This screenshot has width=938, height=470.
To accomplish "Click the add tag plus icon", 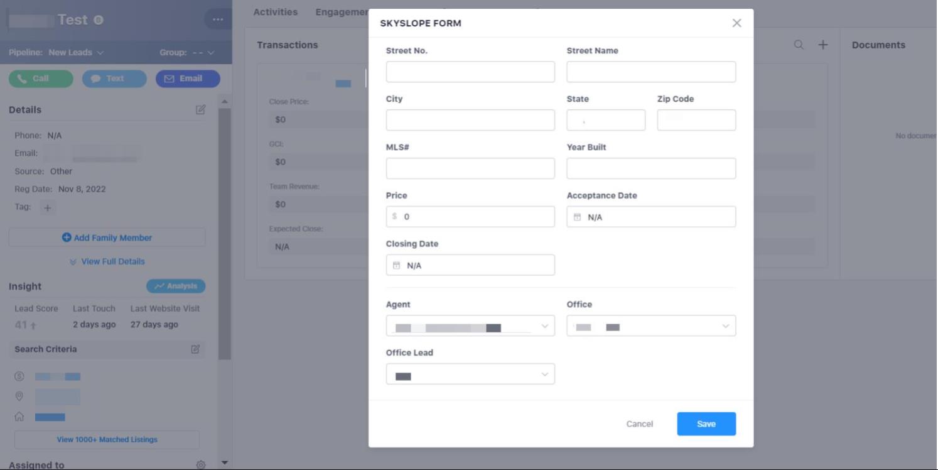I will click(47, 208).
